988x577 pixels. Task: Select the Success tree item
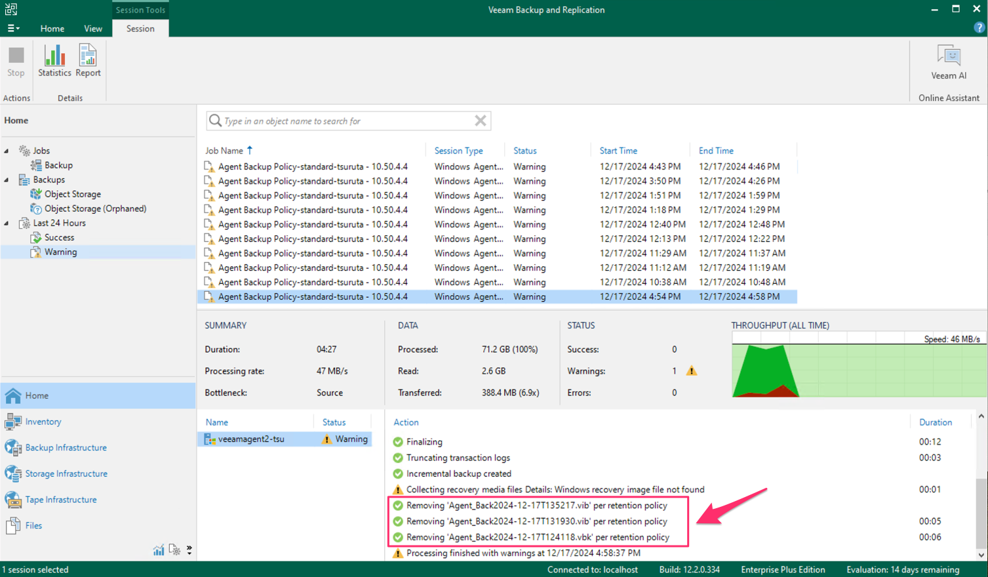59,237
